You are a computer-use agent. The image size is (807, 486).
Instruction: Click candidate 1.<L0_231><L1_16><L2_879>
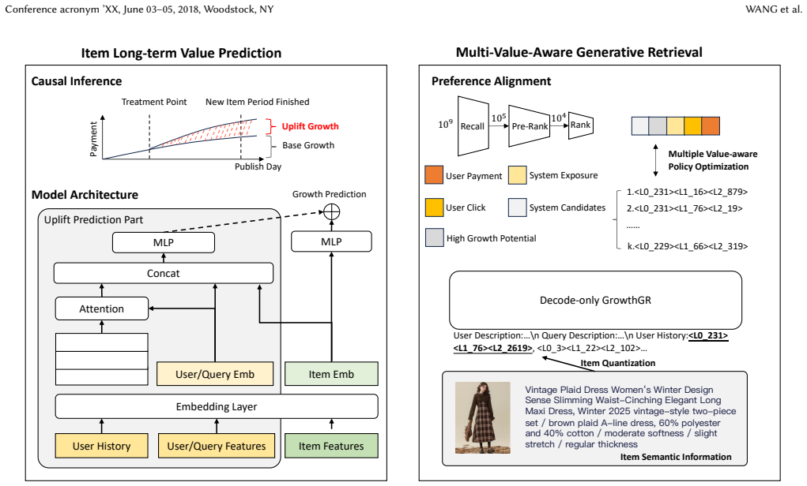pyautogui.click(x=687, y=192)
